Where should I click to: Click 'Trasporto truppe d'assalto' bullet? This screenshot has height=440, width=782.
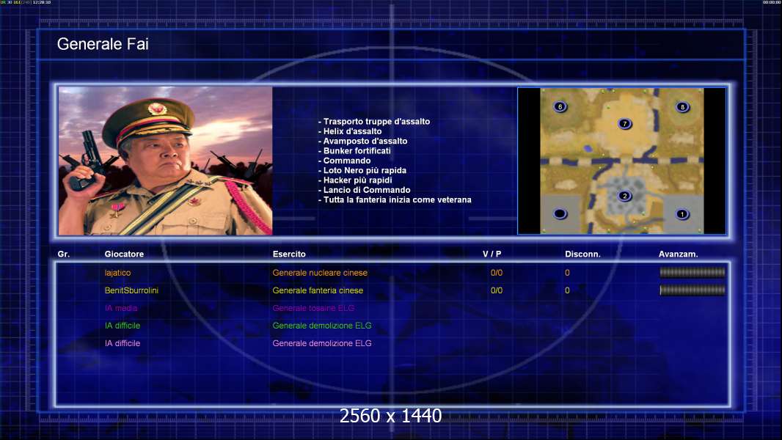point(374,121)
